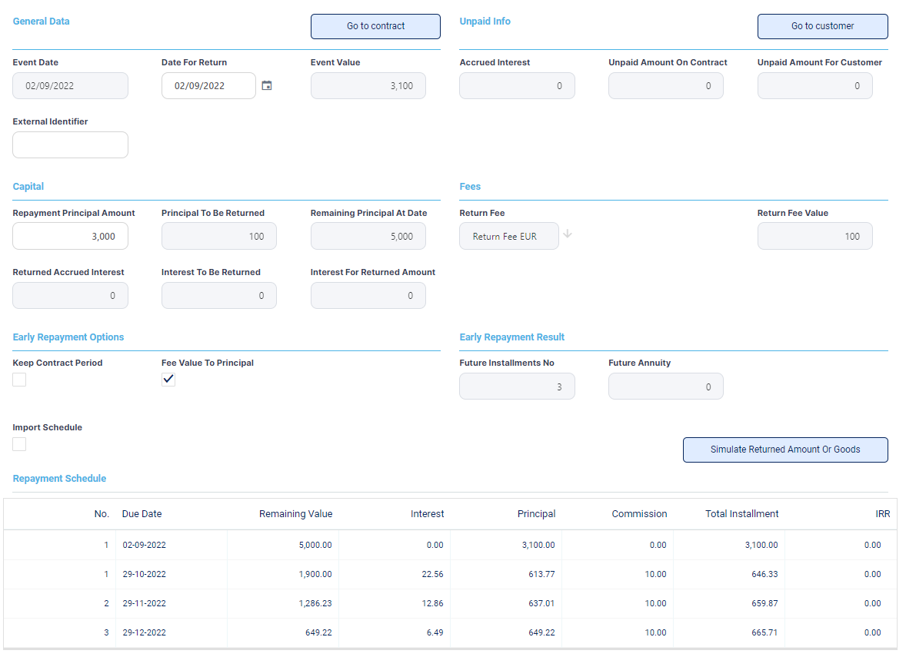Click the Event Value field

368,86
